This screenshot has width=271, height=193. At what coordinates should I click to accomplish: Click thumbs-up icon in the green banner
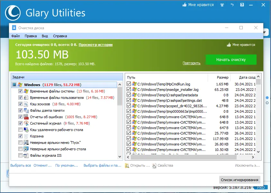(x=229, y=45)
